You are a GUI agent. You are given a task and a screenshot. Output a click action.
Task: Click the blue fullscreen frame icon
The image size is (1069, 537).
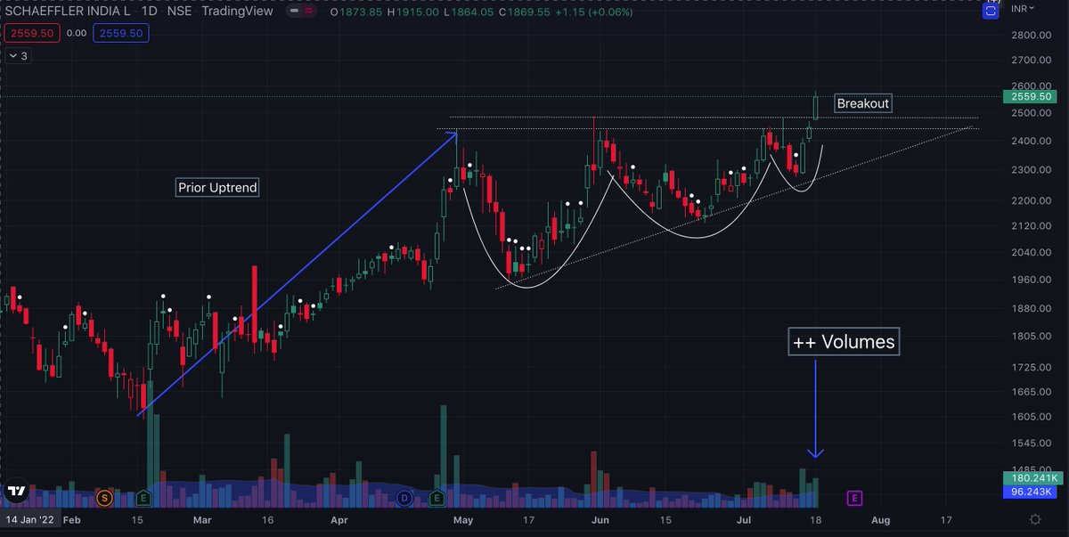point(989,12)
